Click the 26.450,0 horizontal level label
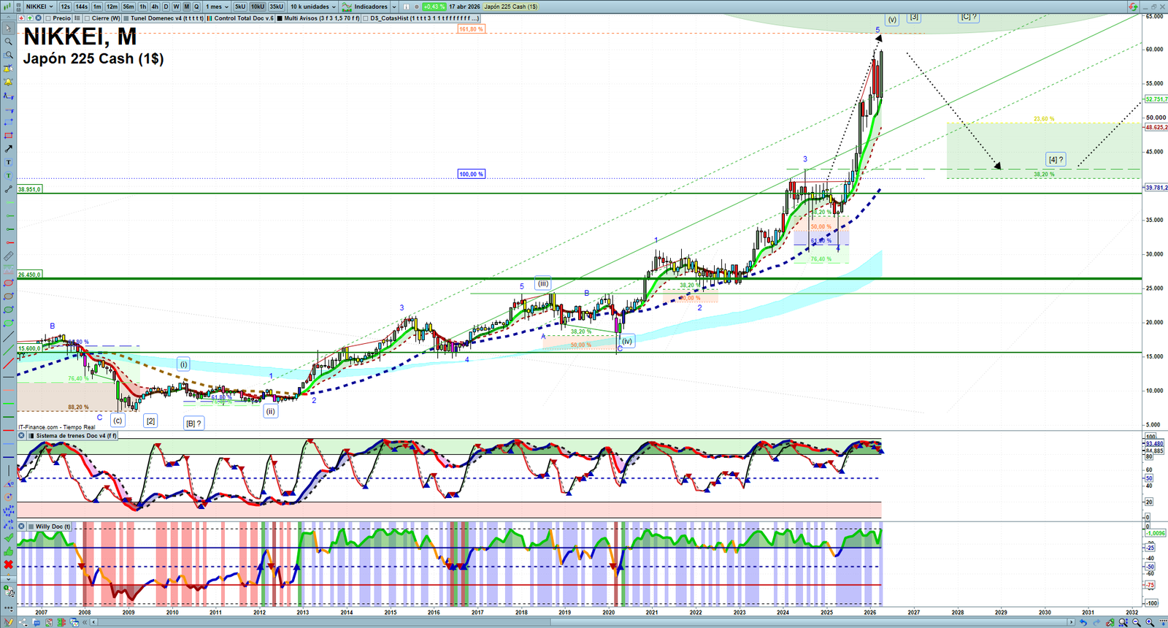Screen dimensions: 1168x628 click(x=30, y=275)
